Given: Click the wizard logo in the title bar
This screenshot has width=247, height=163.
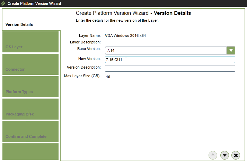Looking at the screenshot, I should coord(3,3).
